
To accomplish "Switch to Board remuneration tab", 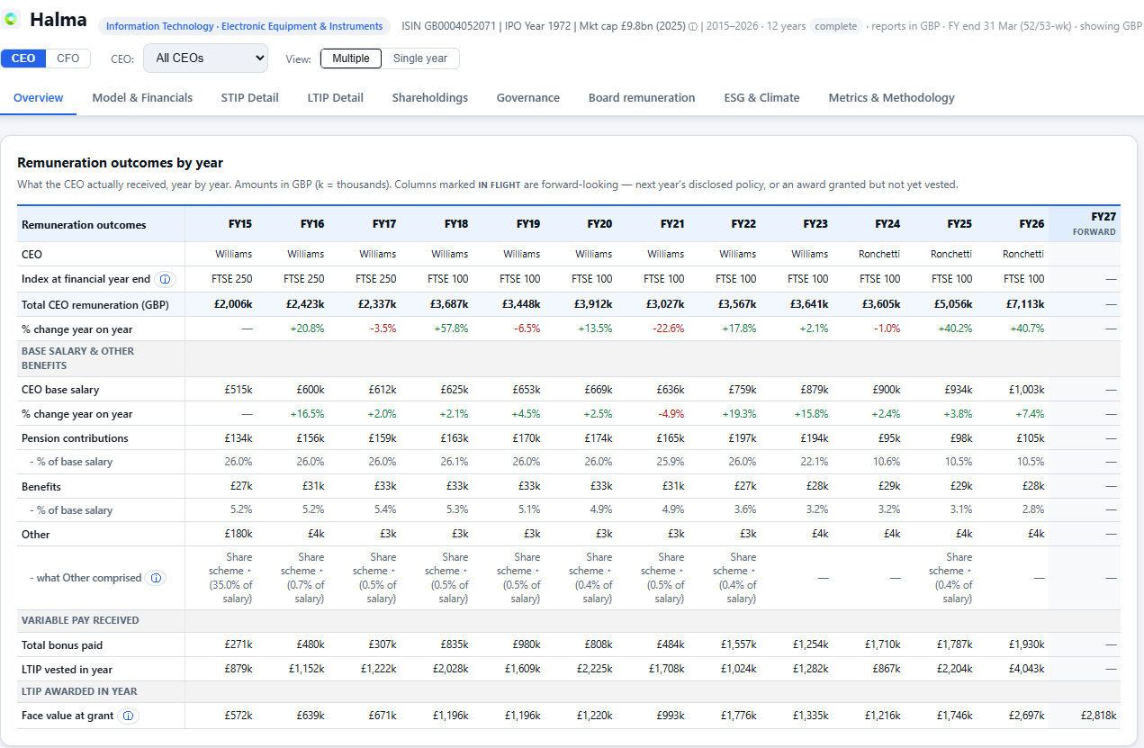I will (642, 98).
